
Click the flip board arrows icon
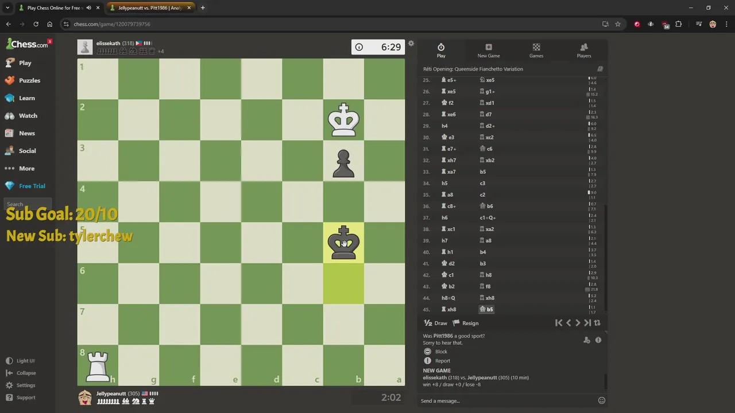(x=597, y=323)
